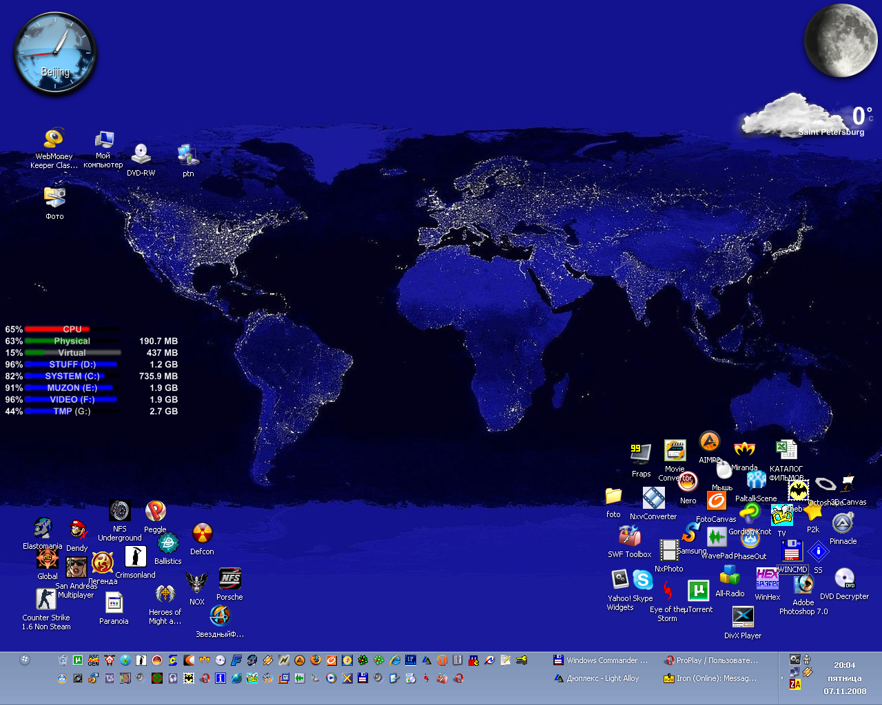Open the WinHex desktop shortcut

767,579
